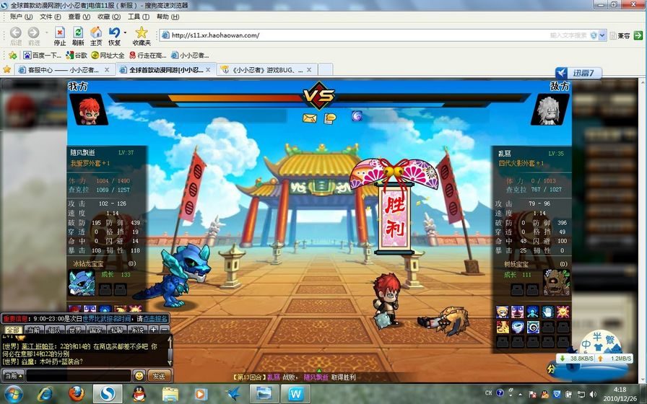Click my red-haired character portrait

click(x=88, y=110)
